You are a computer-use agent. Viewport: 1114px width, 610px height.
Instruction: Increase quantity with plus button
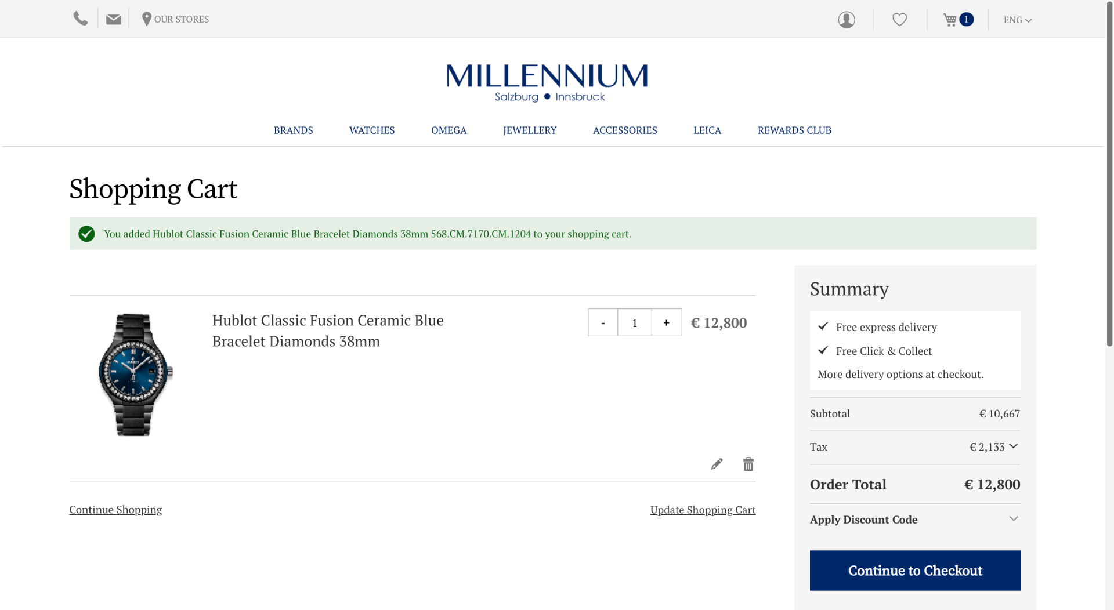[x=667, y=322]
